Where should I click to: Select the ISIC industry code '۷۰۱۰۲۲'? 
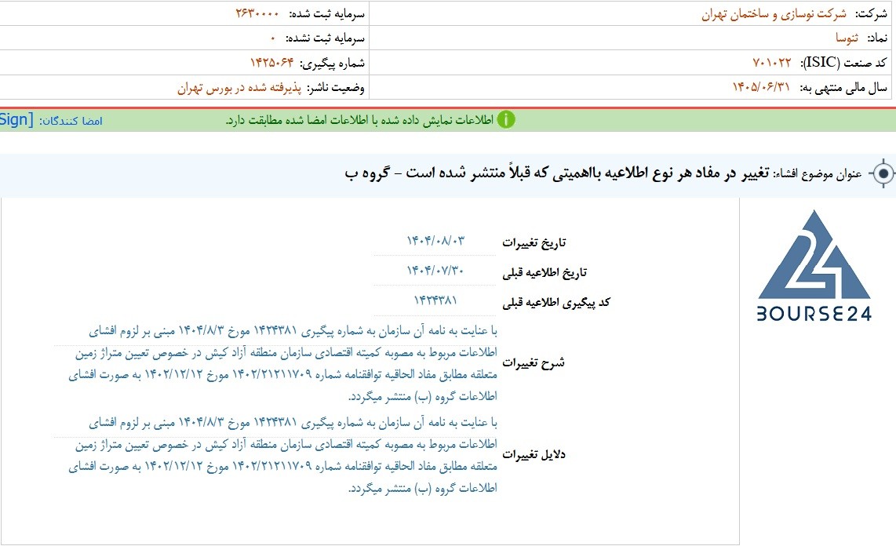(x=771, y=63)
